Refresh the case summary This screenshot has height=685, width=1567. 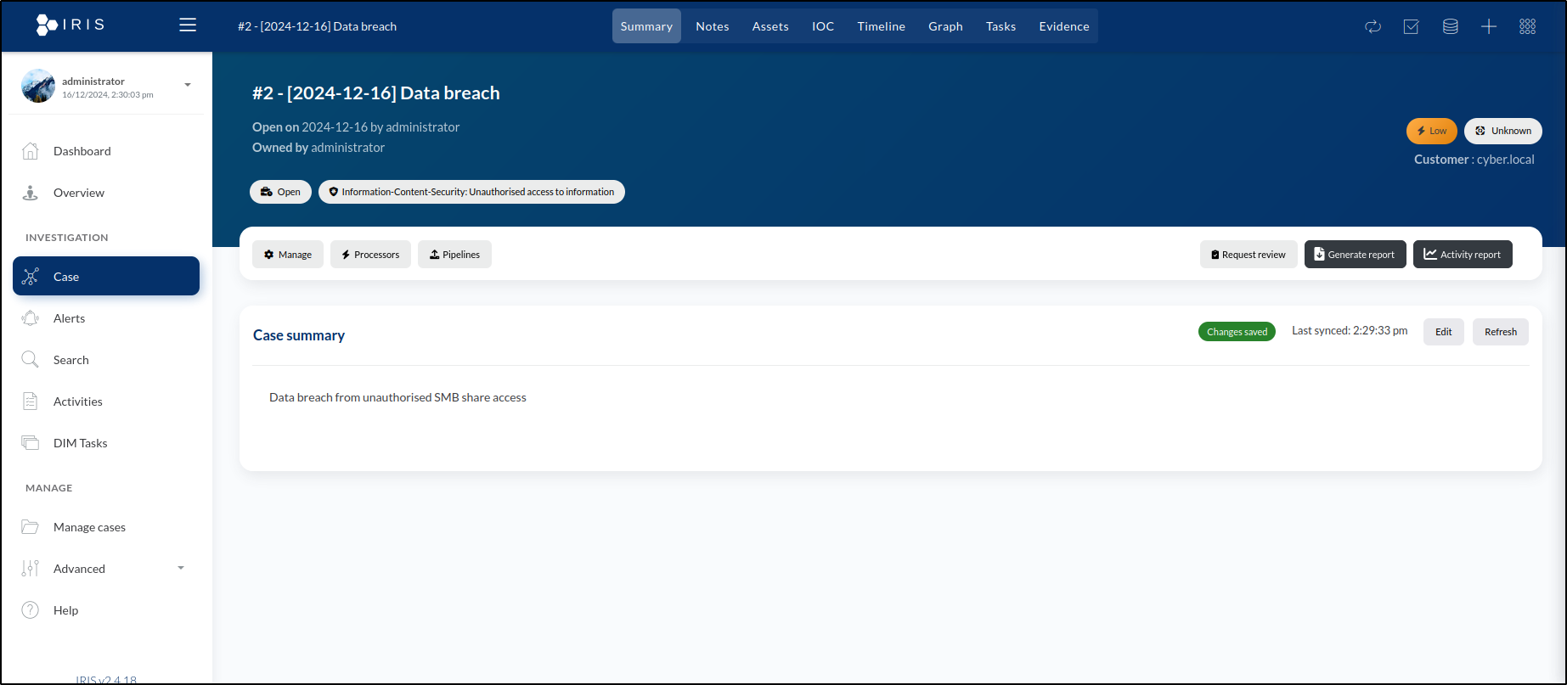click(1501, 332)
